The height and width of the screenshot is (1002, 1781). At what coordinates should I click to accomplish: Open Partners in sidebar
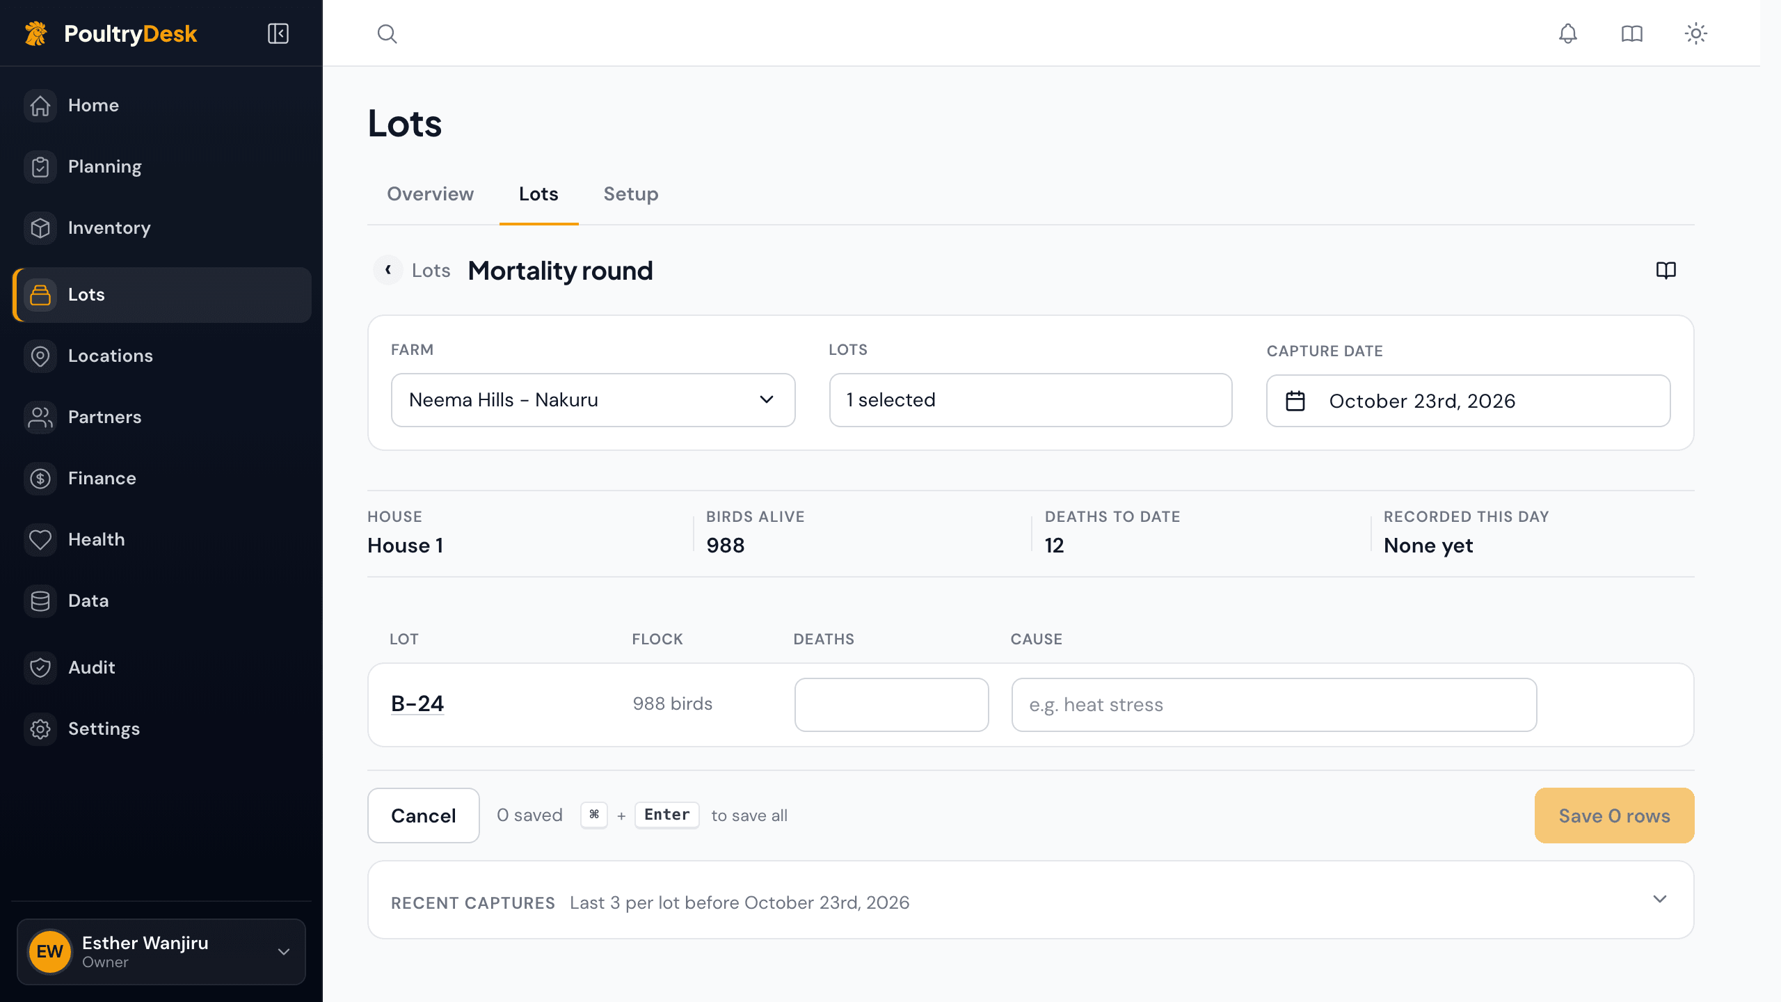coord(161,417)
